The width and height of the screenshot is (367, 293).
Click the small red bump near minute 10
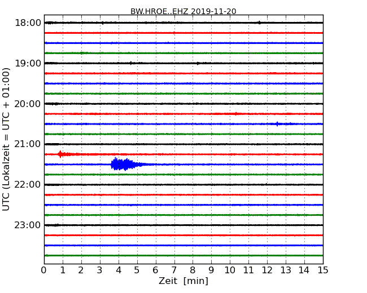pos(236,114)
